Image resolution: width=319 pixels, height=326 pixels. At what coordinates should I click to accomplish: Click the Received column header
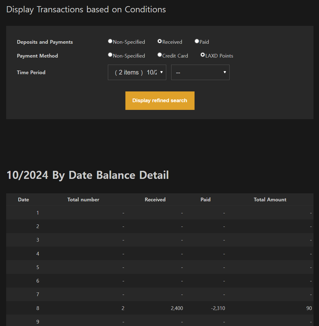[155, 199]
